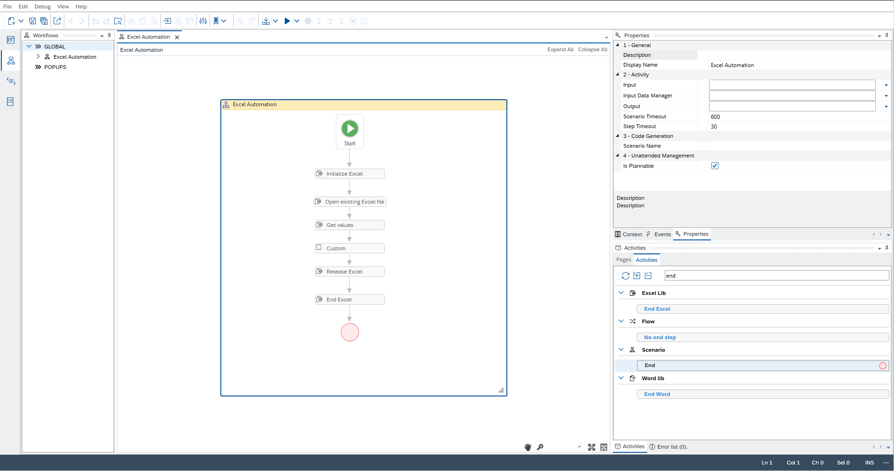Screen dimensions: 894x471
Task: Click the Expand All link
Action: pos(560,49)
